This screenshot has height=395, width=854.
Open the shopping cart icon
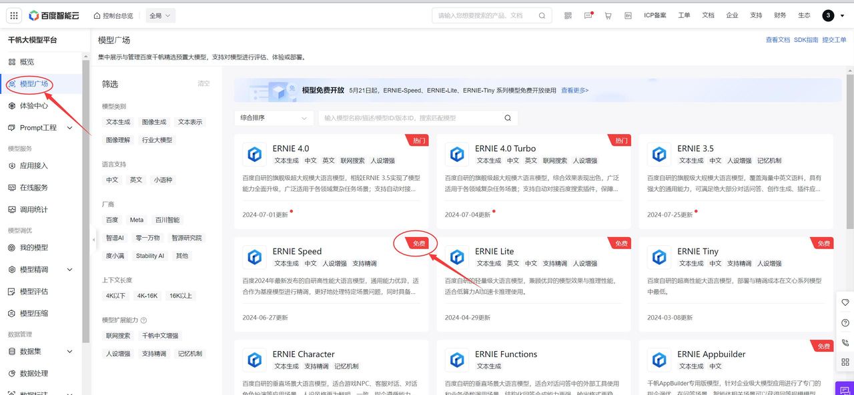[x=608, y=15]
